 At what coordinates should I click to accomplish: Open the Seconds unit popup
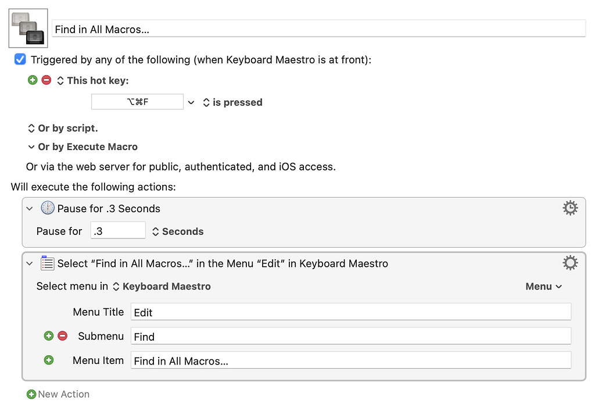[x=178, y=231]
